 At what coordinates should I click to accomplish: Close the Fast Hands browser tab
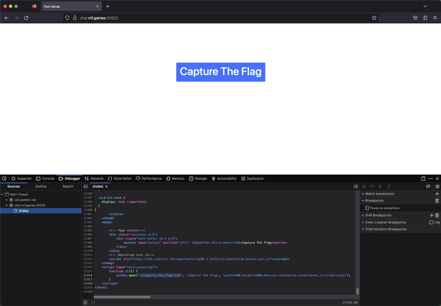coord(97,7)
